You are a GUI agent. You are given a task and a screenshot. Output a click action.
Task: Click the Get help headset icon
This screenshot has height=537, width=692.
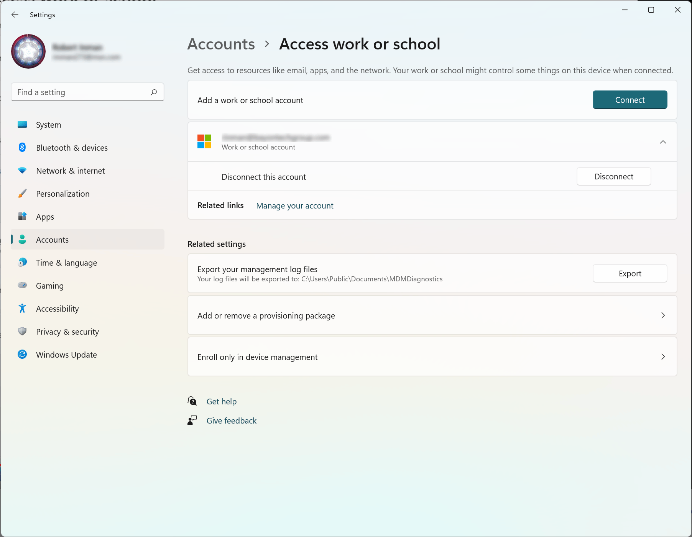[192, 401]
